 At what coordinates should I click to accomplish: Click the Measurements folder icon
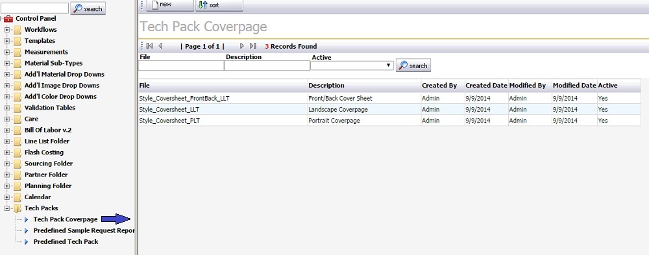click(17, 52)
